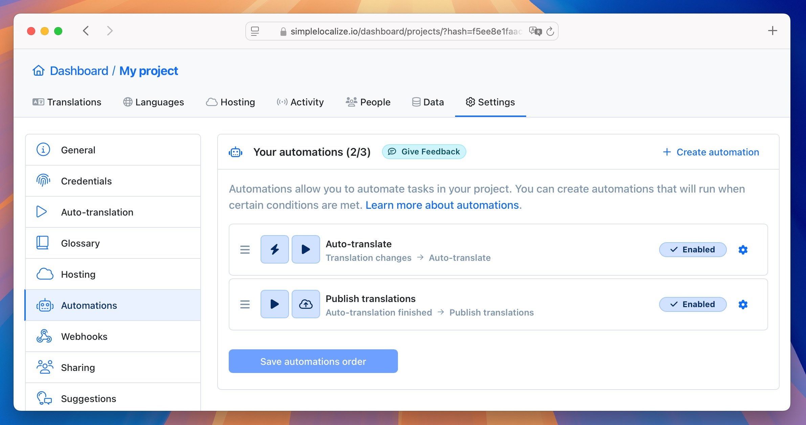
Task: Click the Sharing people icon in sidebar
Action: coord(45,367)
